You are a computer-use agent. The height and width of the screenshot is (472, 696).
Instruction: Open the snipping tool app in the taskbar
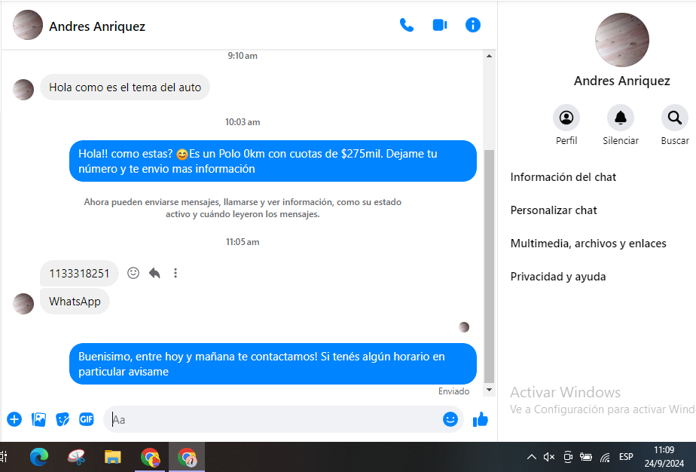pos(76,457)
